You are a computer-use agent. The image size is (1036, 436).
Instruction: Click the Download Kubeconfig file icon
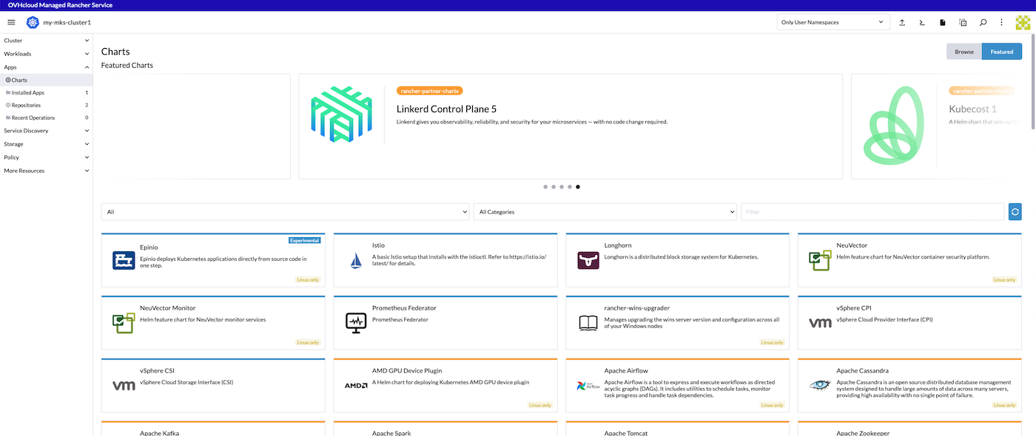(x=943, y=22)
